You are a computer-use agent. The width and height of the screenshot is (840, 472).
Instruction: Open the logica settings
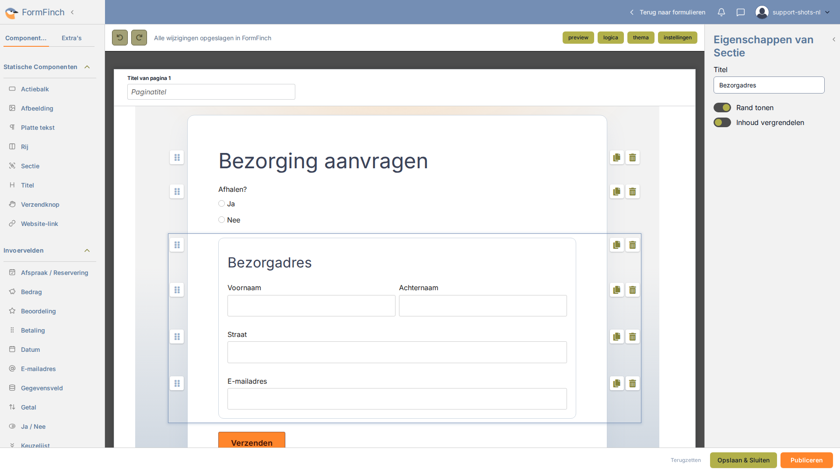tap(611, 38)
